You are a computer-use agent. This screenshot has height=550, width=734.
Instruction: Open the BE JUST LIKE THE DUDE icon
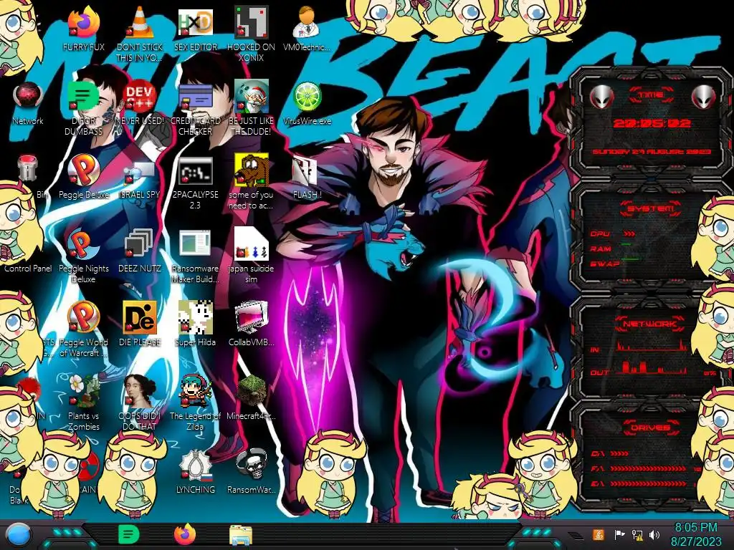coord(252,97)
